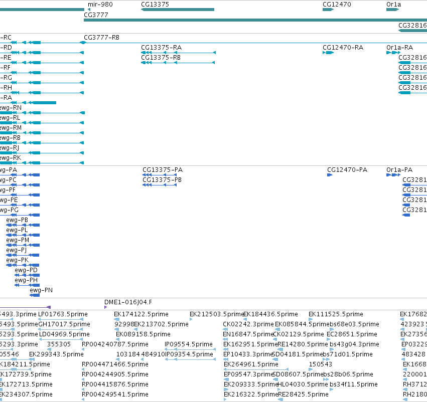Select the CG12470 gene label in top track
427x402 pixels.
(337, 5)
